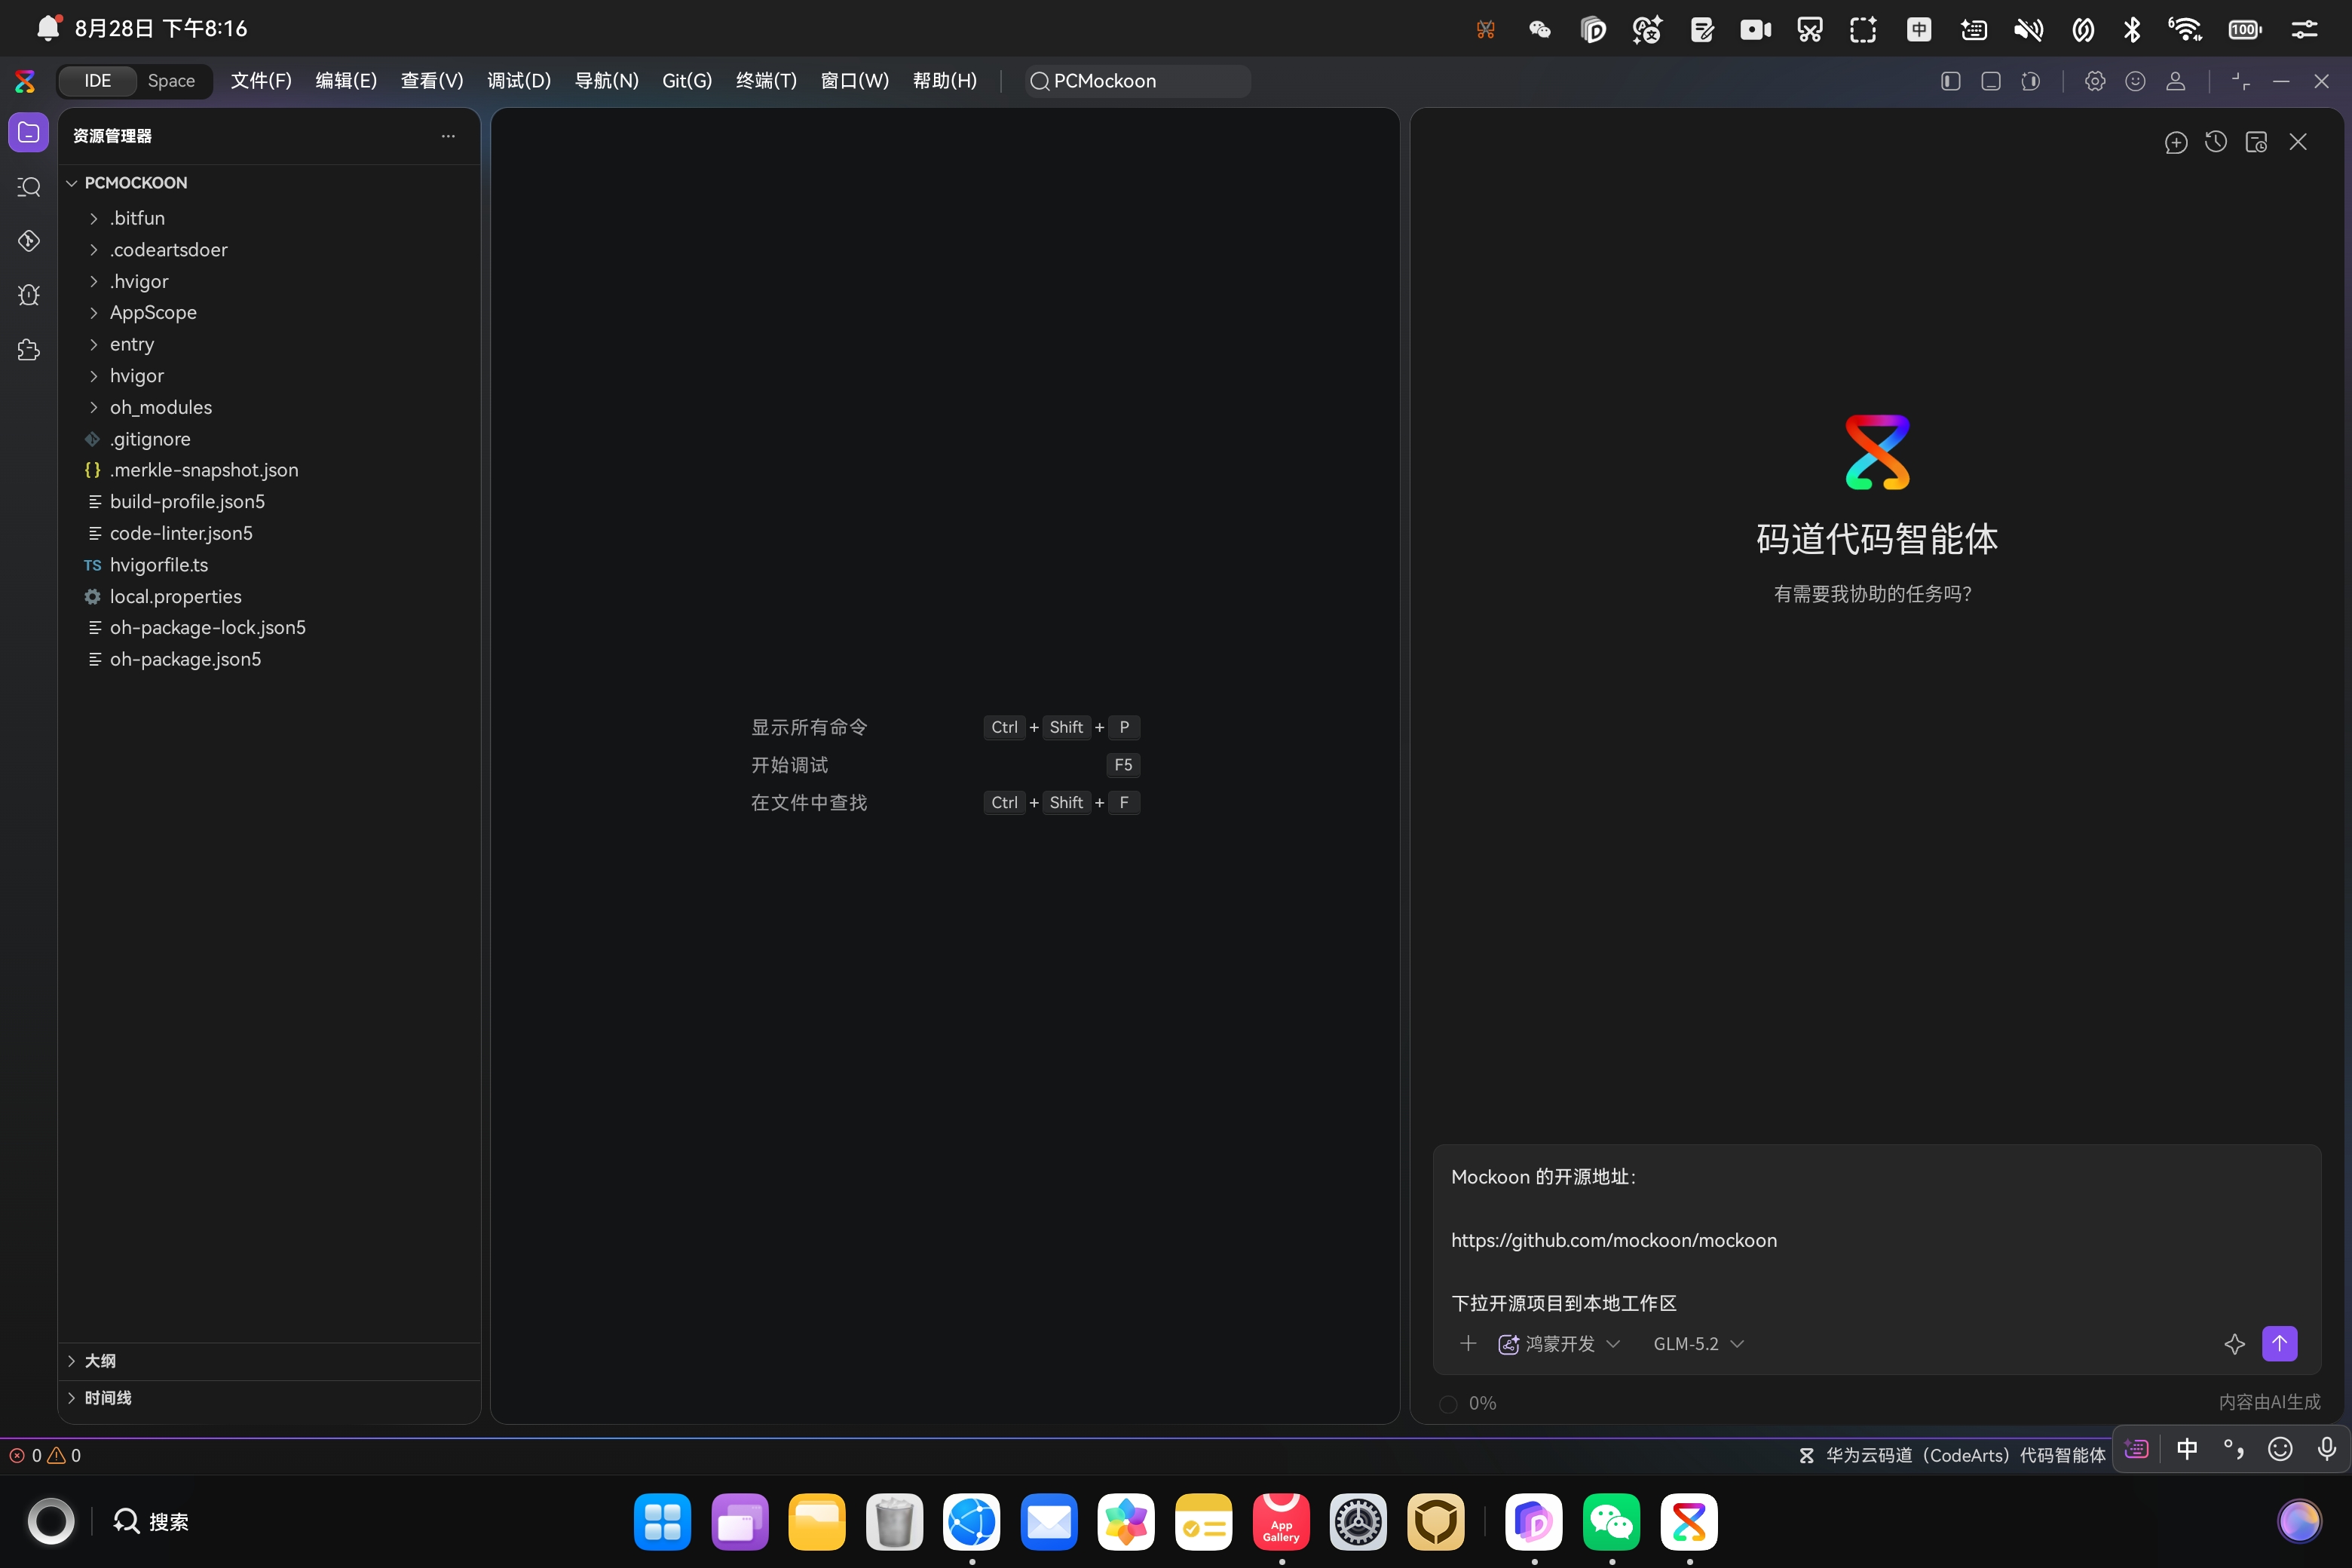
Task: Open WeChat from the dock
Action: [1611, 1522]
